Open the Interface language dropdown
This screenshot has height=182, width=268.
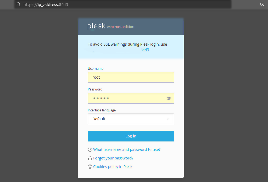(x=131, y=119)
